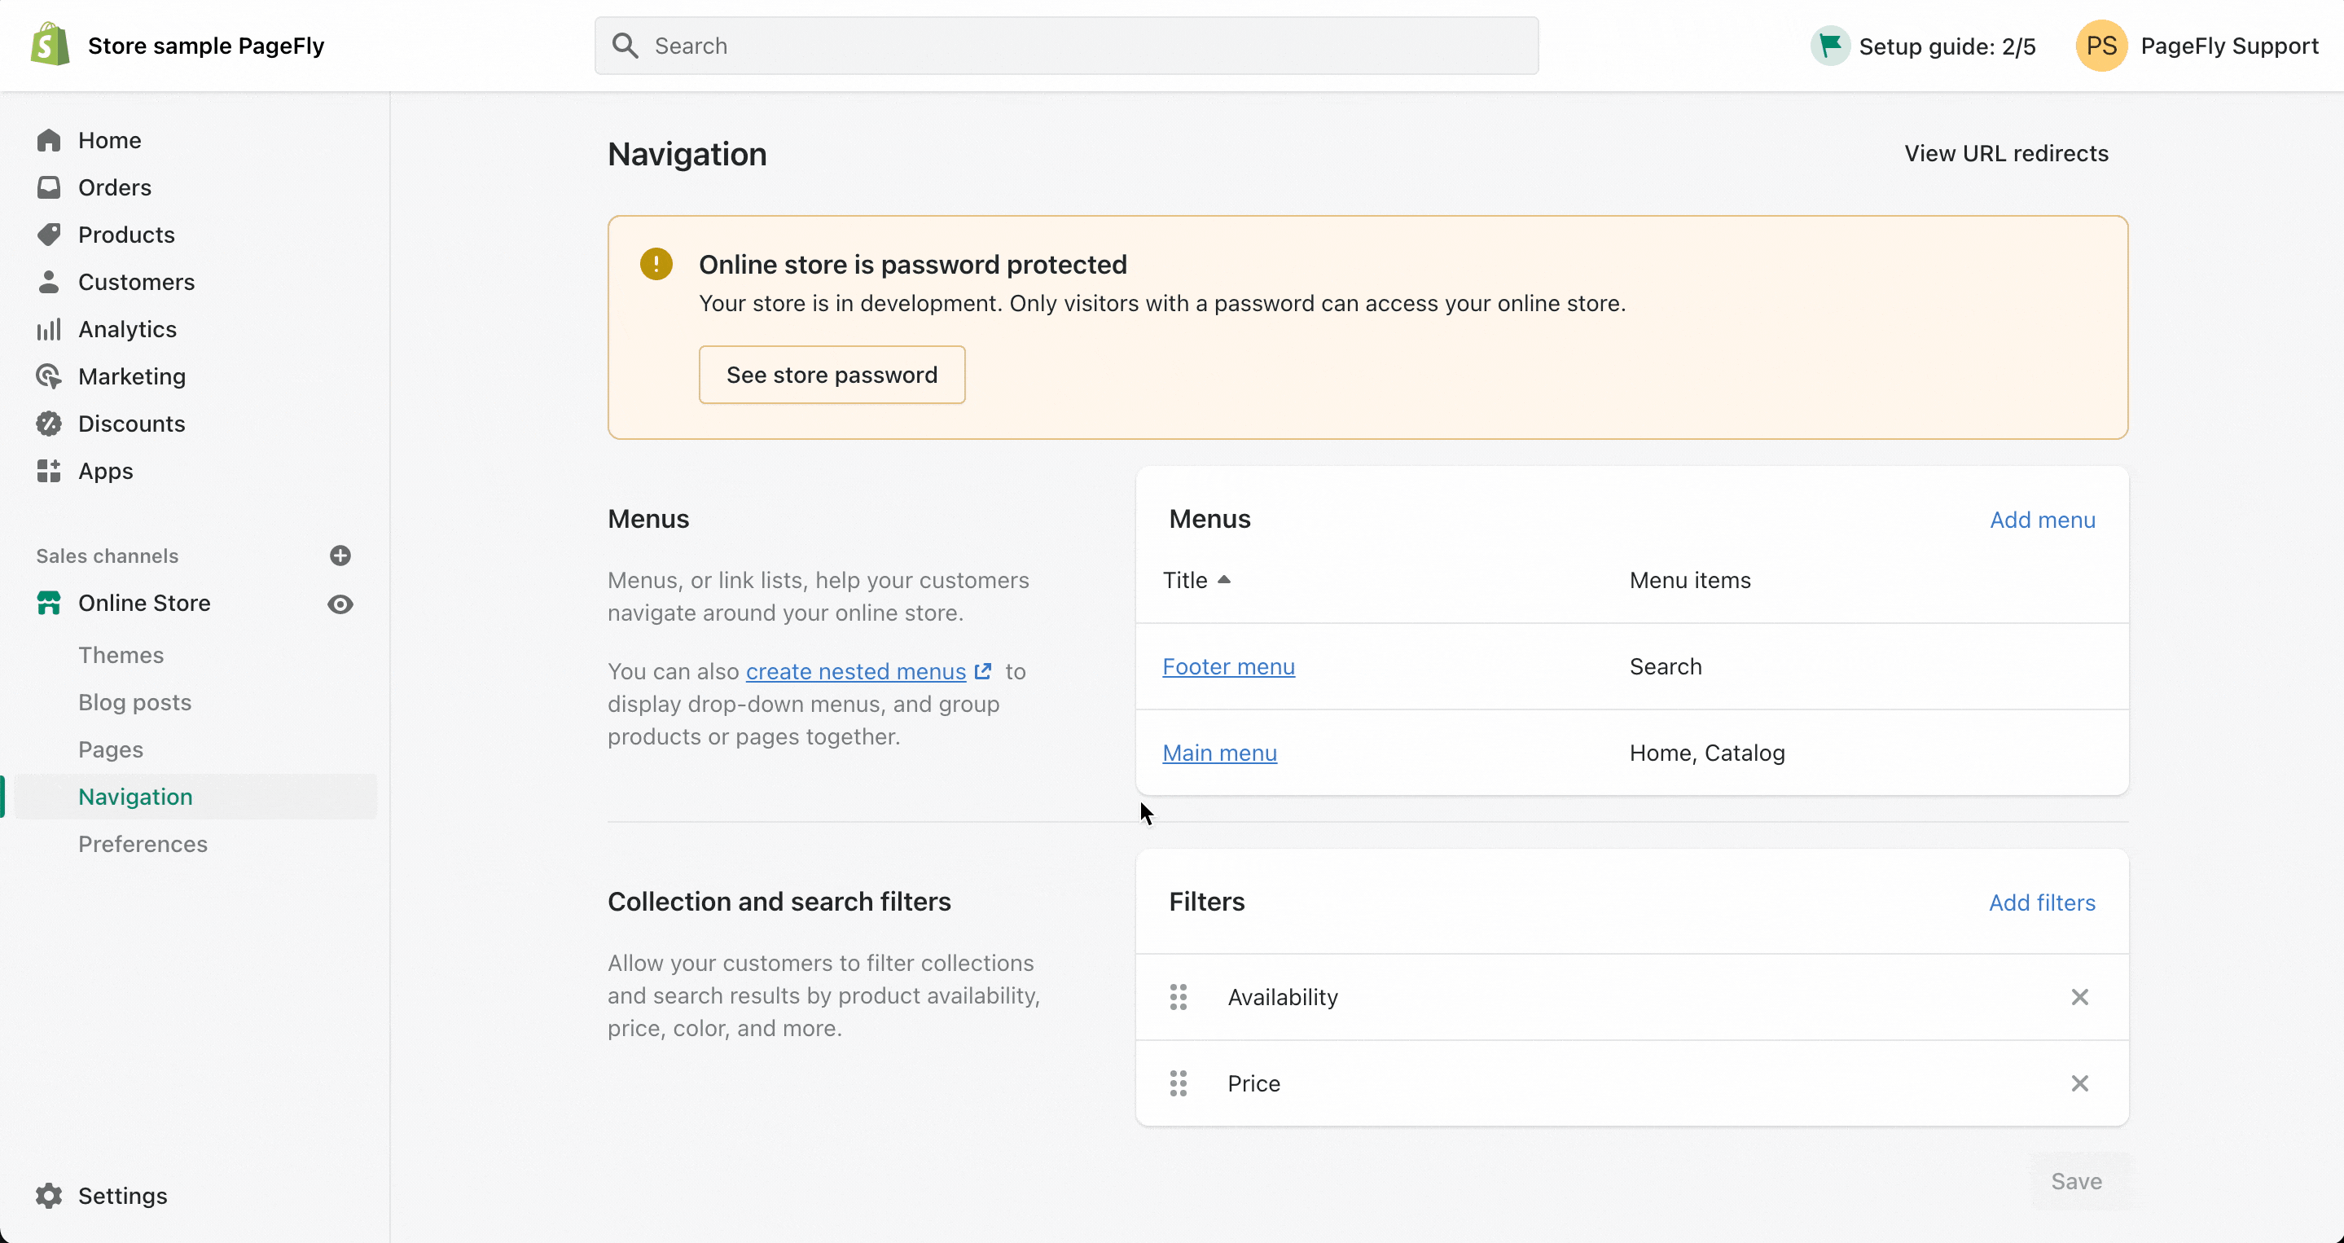
Task: Follow create nested menus link
Action: (856, 671)
